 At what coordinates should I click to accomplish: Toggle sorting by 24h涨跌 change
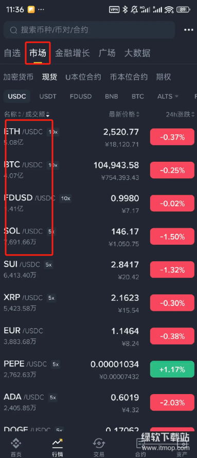pos(180,114)
